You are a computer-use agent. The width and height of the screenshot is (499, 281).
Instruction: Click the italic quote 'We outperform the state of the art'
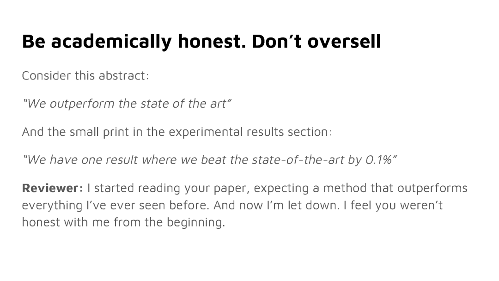coord(127,104)
